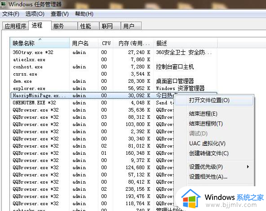
Task: Click the 3,544 K memory value
Action: 141,74
